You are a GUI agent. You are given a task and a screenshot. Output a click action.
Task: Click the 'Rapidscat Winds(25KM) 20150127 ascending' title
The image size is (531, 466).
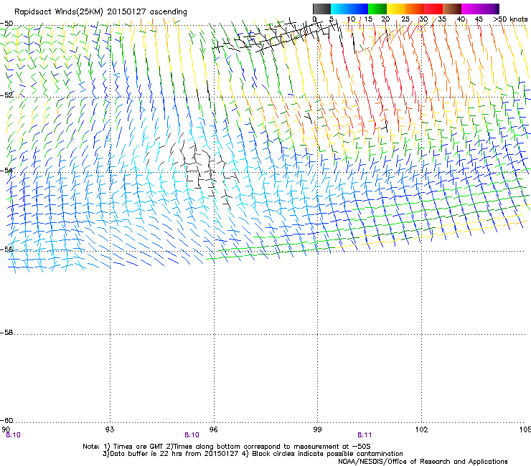(100, 12)
